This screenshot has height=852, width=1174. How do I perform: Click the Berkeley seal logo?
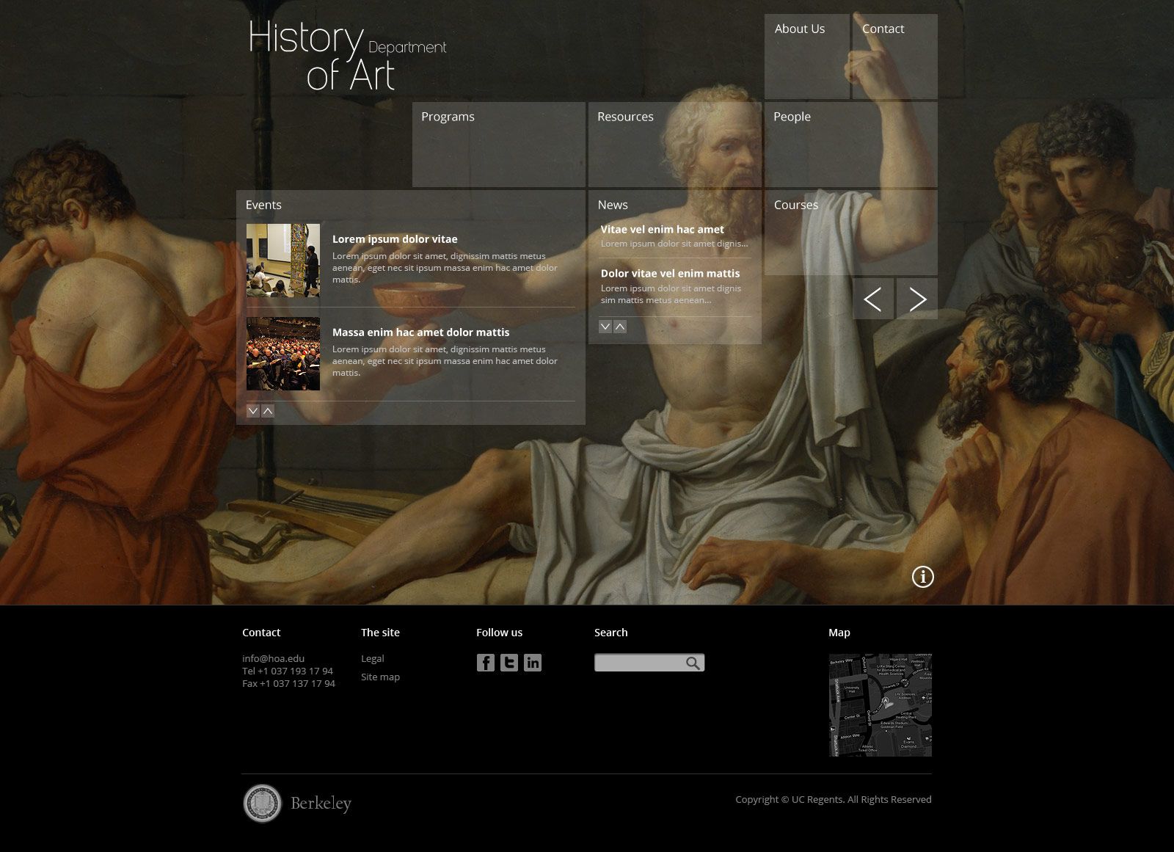click(x=262, y=804)
